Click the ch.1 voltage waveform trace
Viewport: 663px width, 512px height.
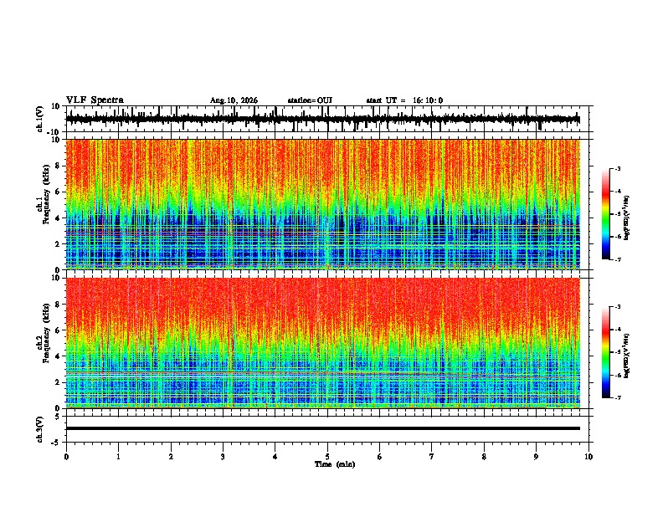(322, 119)
